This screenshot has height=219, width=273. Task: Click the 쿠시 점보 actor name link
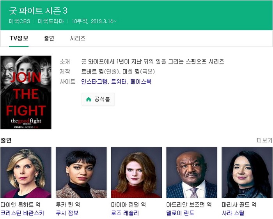pos(67,213)
